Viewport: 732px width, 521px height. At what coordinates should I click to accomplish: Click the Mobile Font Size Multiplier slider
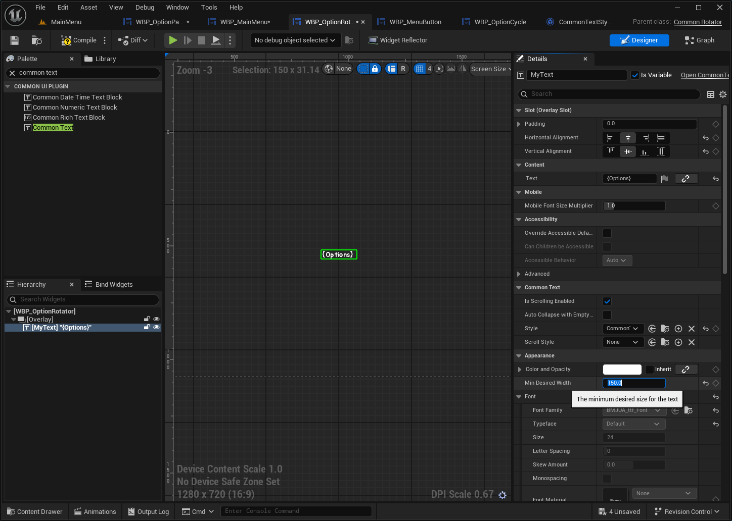634,206
